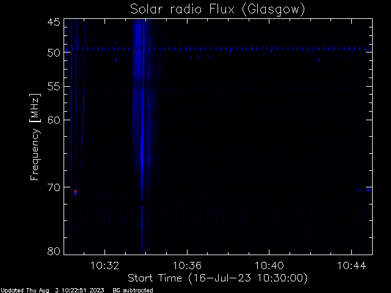Click the 70 frequency axis label
Screen dimensions: 391x293
(x=54, y=187)
